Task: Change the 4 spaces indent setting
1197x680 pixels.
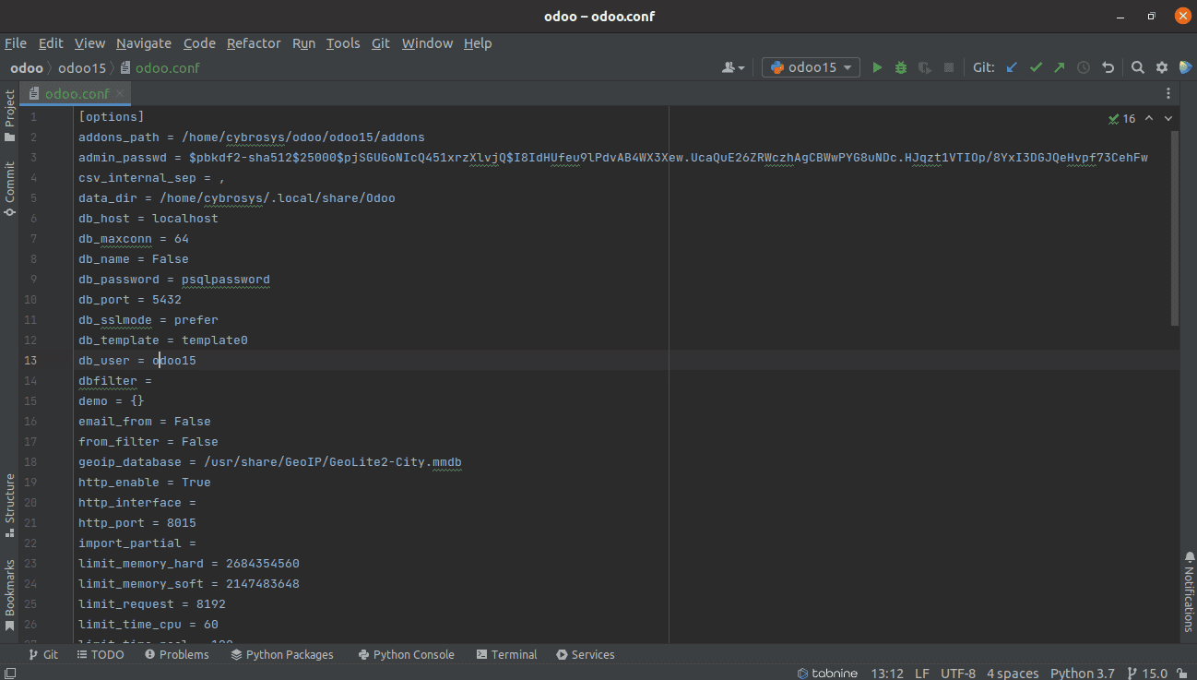Action: (x=1013, y=673)
